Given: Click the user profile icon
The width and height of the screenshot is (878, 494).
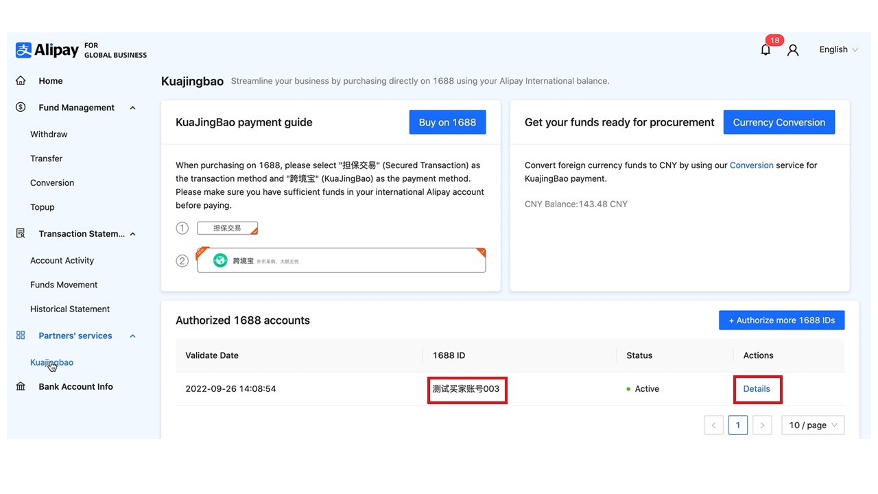Looking at the screenshot, I should click(793, 50).
